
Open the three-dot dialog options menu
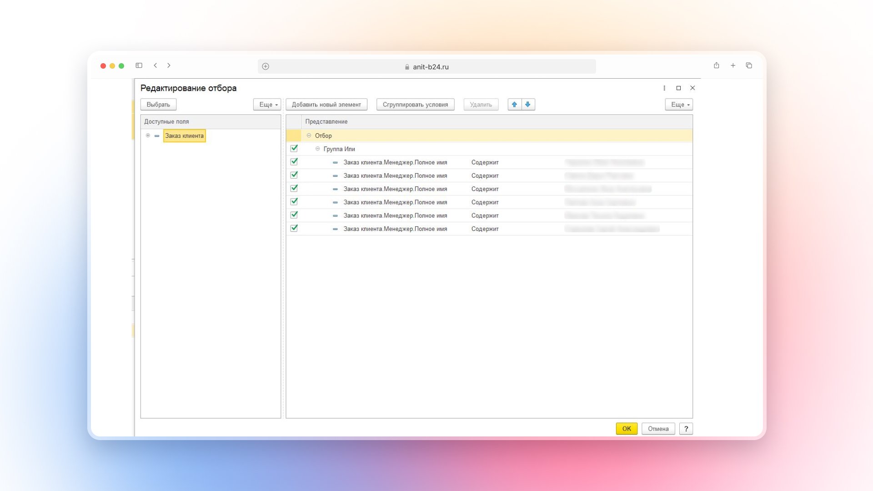[664, 88]
